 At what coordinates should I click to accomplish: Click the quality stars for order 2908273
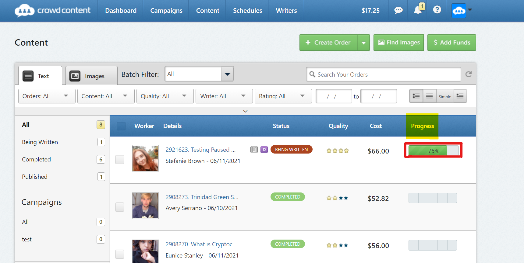point(338,198)
